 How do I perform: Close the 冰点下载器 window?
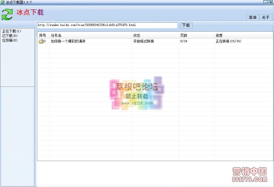coord(271,2)
